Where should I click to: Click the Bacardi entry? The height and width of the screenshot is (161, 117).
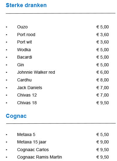25,57
